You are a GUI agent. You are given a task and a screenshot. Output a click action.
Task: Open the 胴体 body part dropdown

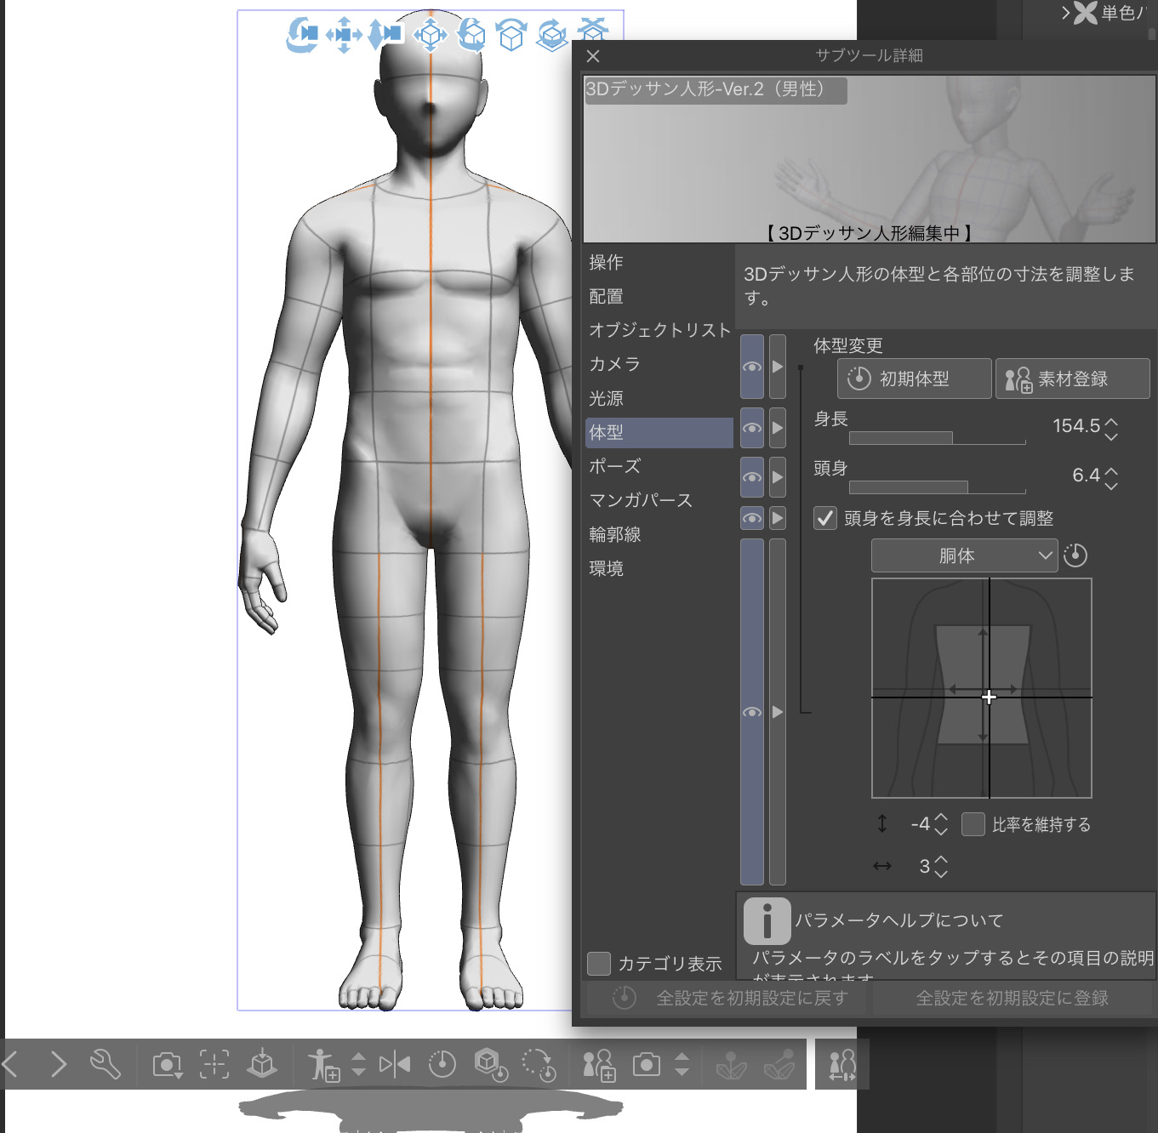964,555
